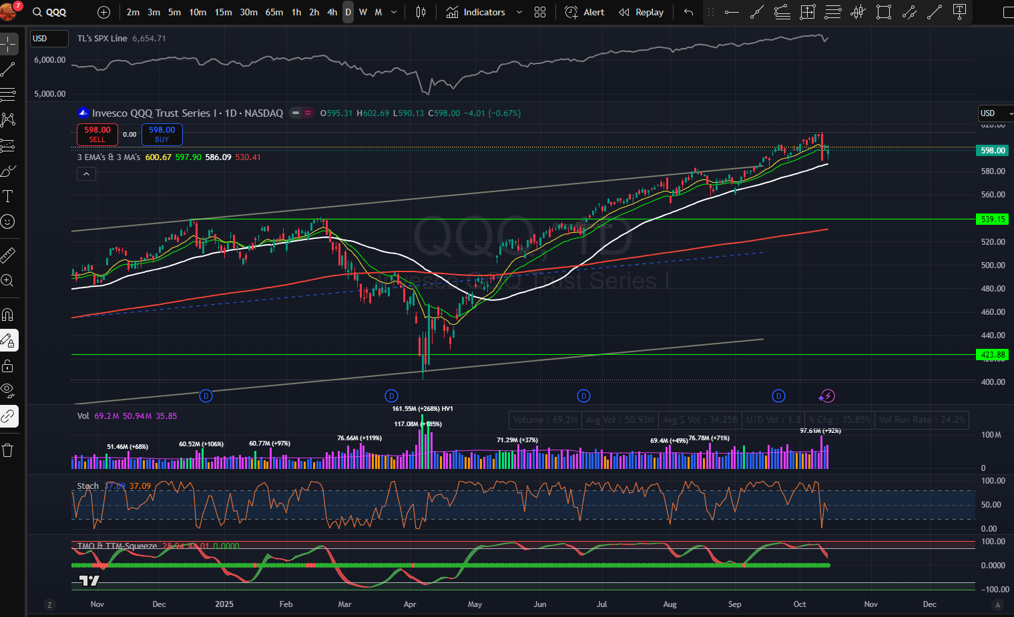
Task: Open the candlestick chart style menu
Action: (x=421, y=12)
